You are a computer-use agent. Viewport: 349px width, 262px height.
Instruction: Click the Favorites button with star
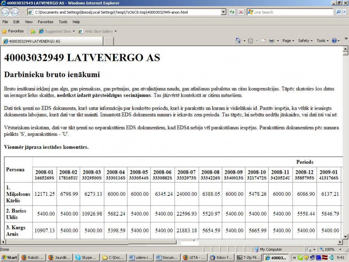click(13, 31)
